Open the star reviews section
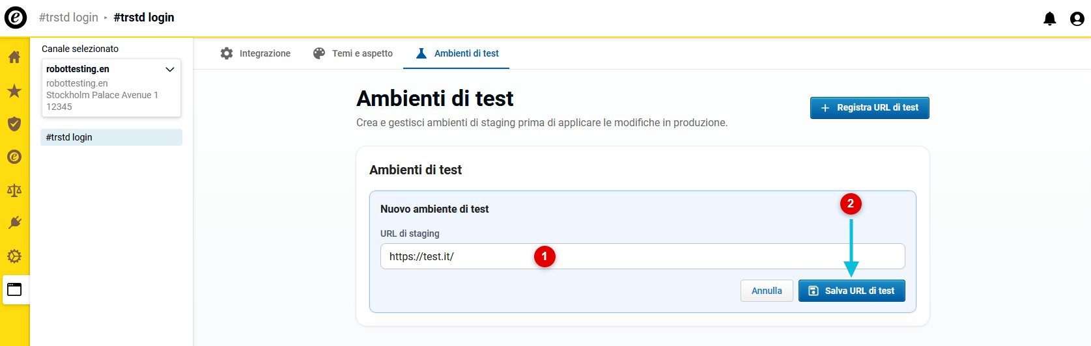 pyautogui.click(x=14, y=90)
